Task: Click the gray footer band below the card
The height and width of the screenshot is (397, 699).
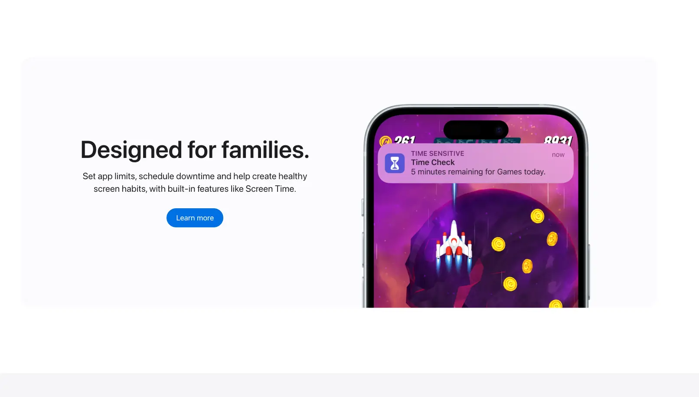Action: [x=349, y=385]
